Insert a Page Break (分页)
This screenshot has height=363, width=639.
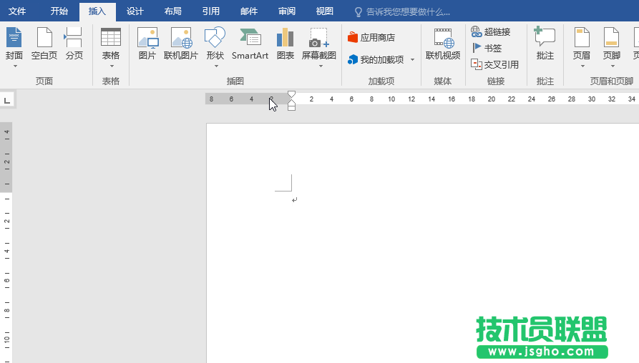pyautogui.click(x=74, y=43)
